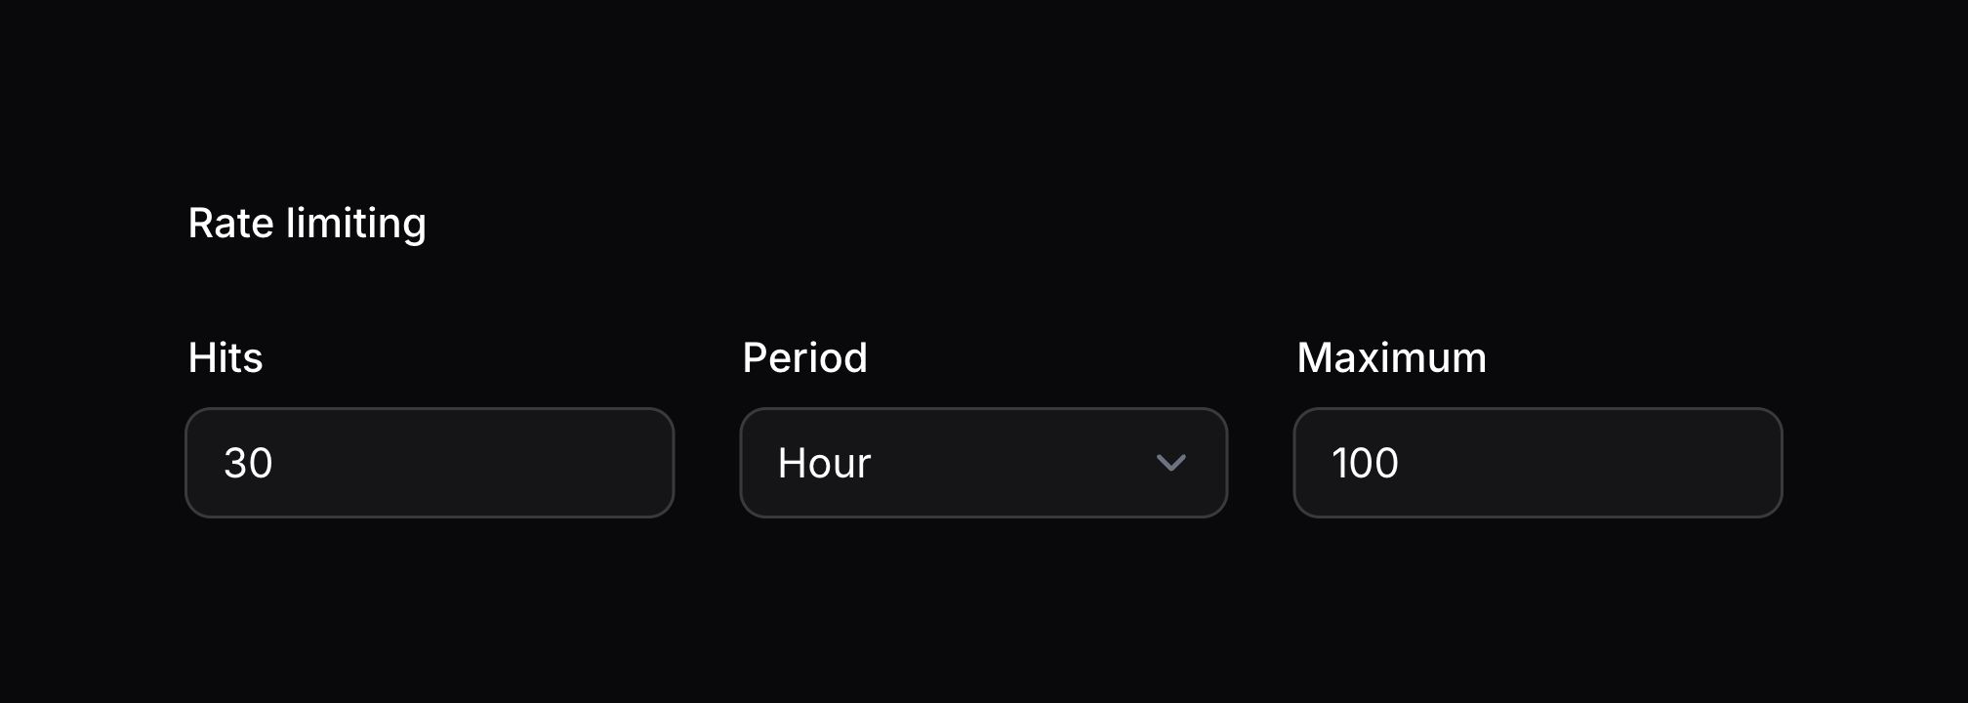The width and height of the screenshot is (1968, 703).
Task: Click the value 30 in Hits
Action: [248, 463]
